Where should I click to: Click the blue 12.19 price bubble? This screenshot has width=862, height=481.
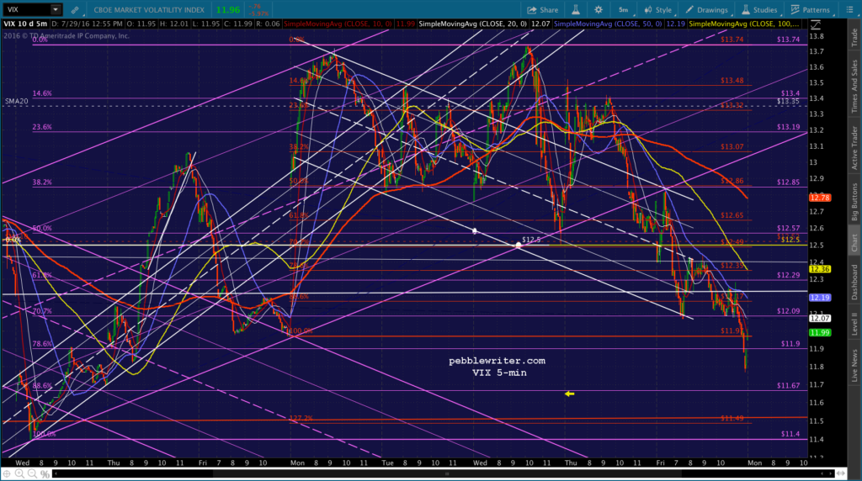820,298
